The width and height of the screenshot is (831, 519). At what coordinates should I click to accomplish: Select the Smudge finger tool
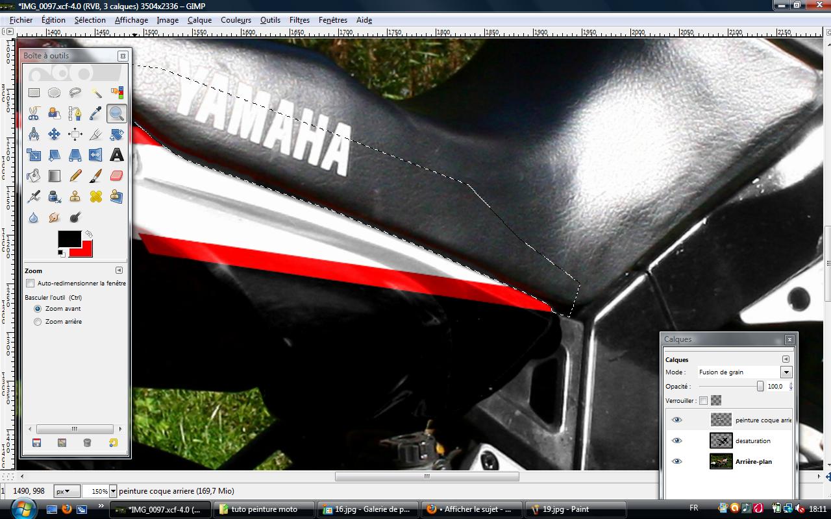click(55, 217)
